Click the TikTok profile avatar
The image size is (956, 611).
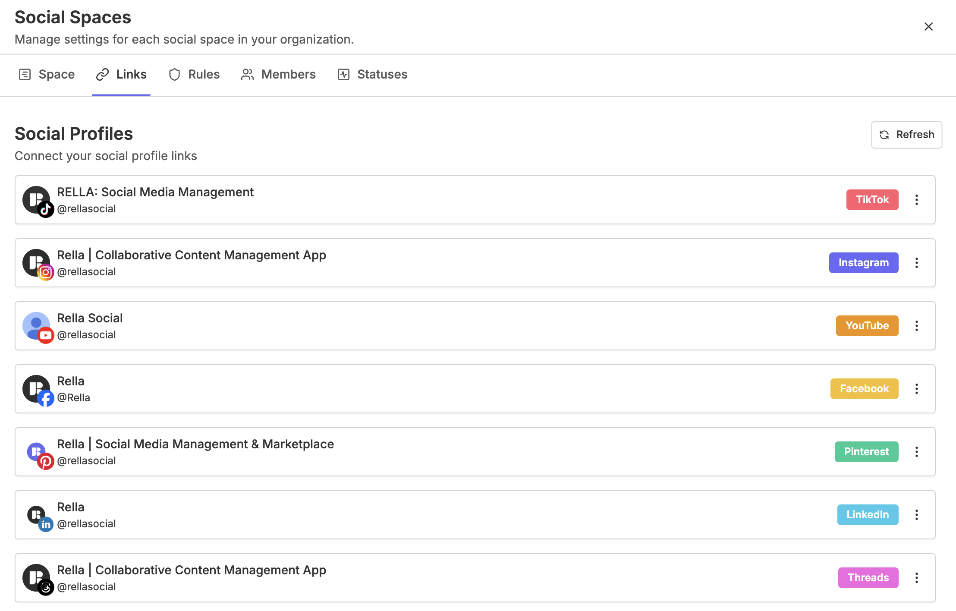[37, 200]
